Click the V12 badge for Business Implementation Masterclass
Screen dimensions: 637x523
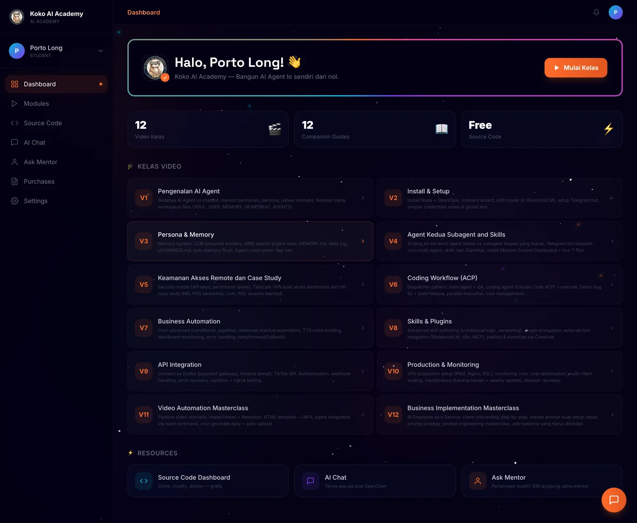click(393, 415)
